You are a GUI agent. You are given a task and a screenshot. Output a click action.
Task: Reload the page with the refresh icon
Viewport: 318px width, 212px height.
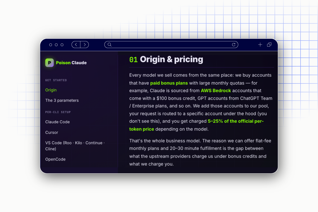coord(234,45)
